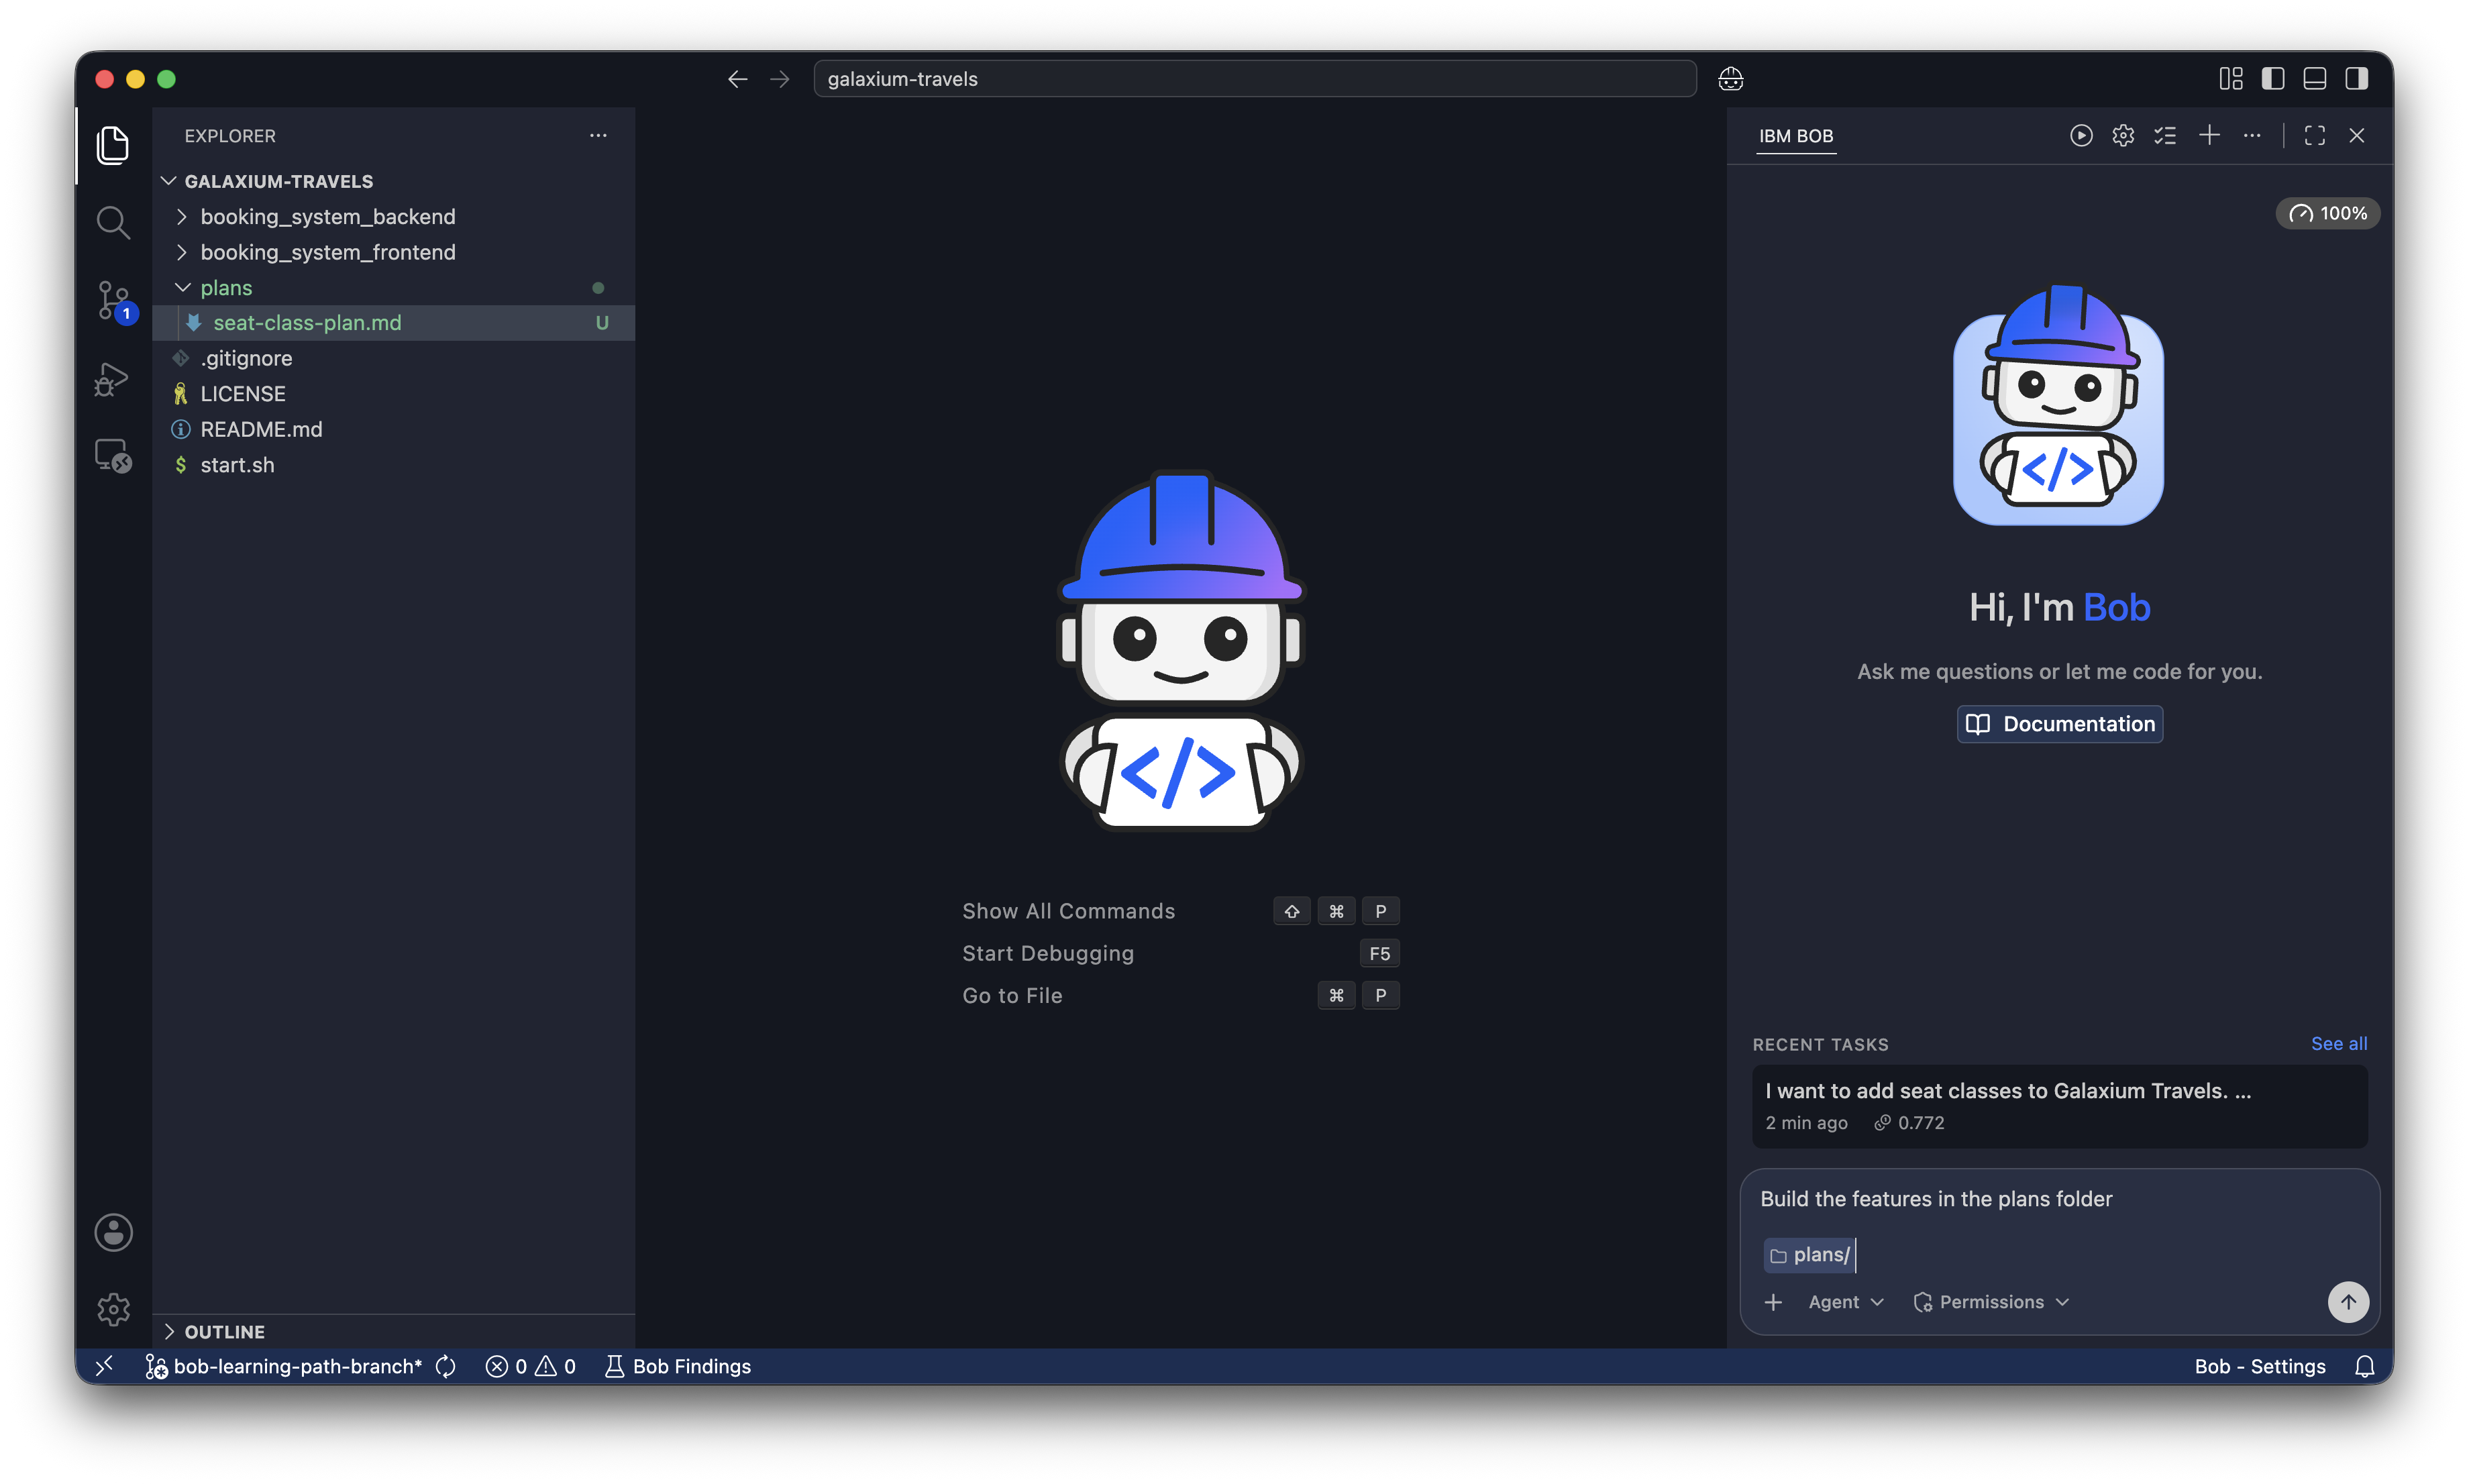This screenshot has height=1484, width=2469.
Task: Click the plans/ folder mention chip
Action: pos(1810,1255)
